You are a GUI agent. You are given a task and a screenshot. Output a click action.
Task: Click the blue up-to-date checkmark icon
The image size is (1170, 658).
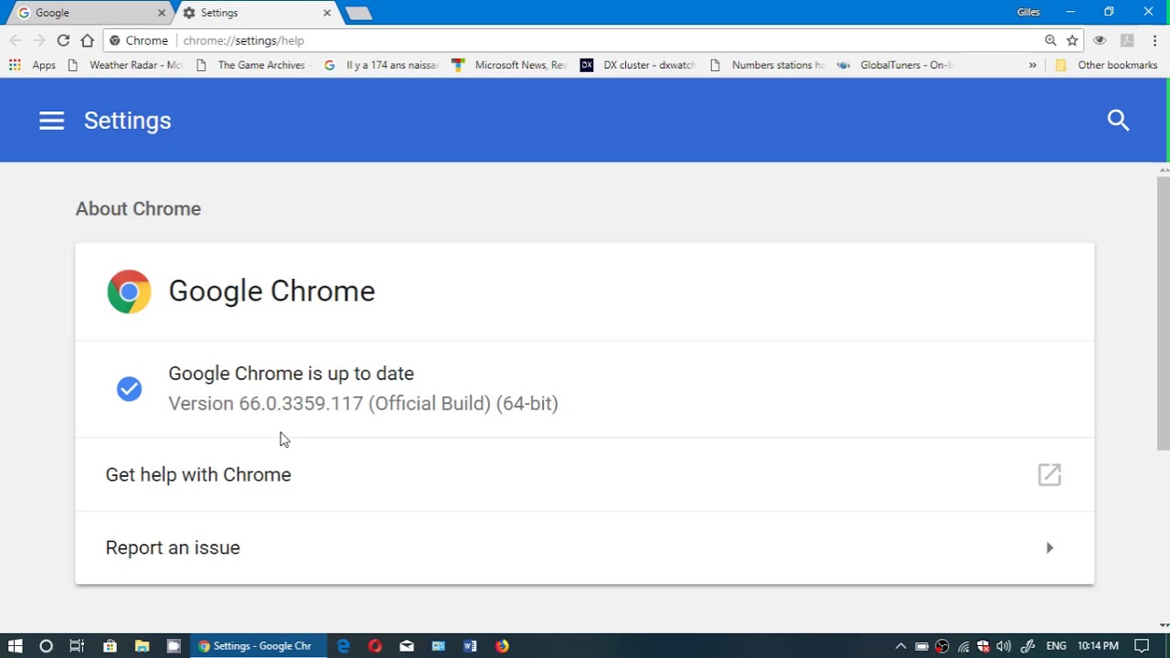[129, 388]
